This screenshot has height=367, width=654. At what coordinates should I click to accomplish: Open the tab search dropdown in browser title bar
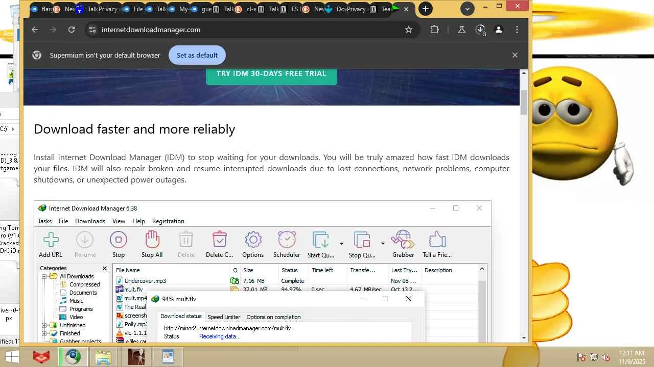click(x=467, y=9)
